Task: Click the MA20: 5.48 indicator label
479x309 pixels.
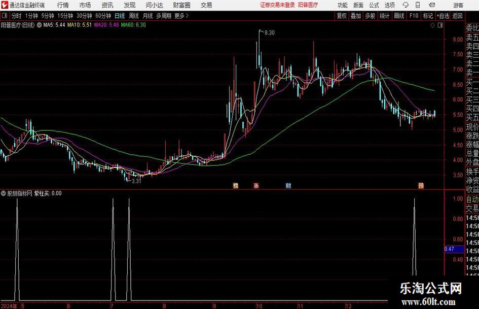Action: 106,25
